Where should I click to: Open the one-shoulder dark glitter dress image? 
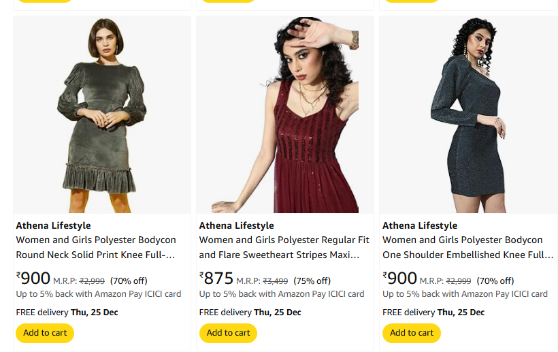tap(468, 115)
